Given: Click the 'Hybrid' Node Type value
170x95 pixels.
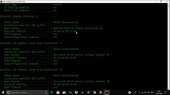Looking at the screenshot, I should tap(57, 5).
